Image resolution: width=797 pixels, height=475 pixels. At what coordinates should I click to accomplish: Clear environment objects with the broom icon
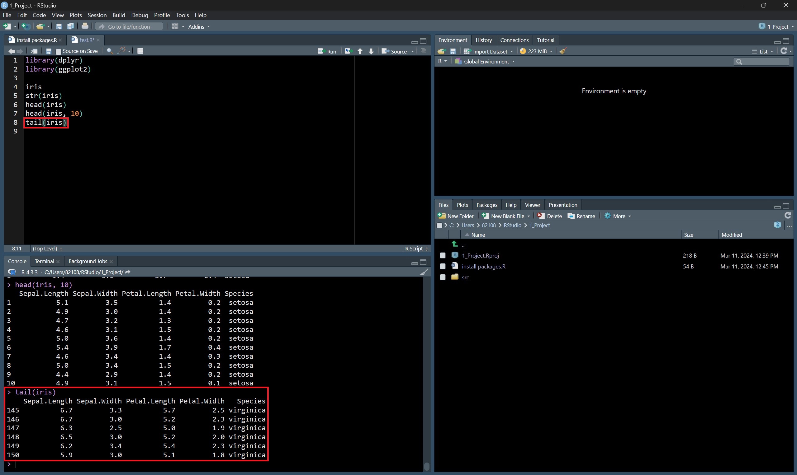click(563, 51)
